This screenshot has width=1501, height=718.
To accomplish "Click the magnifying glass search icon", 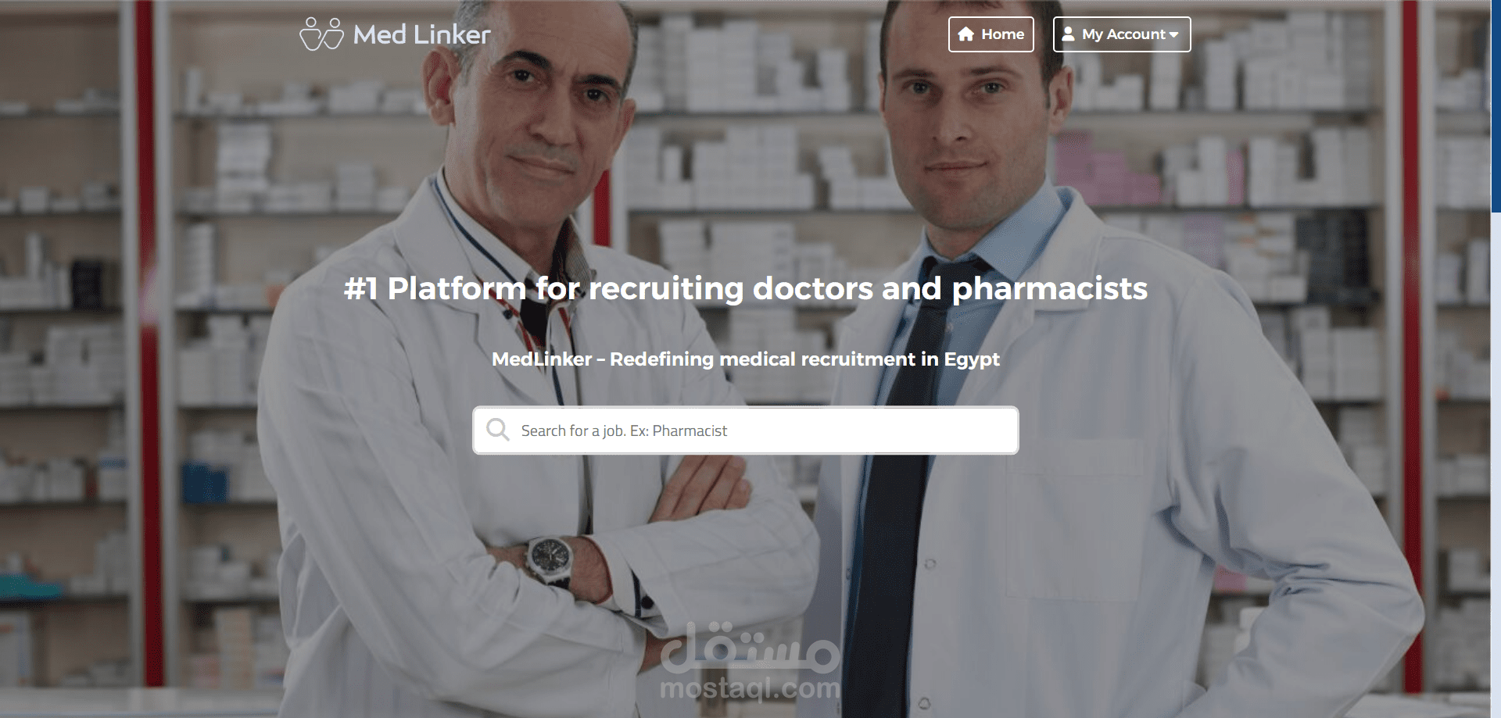I will 498,430.
